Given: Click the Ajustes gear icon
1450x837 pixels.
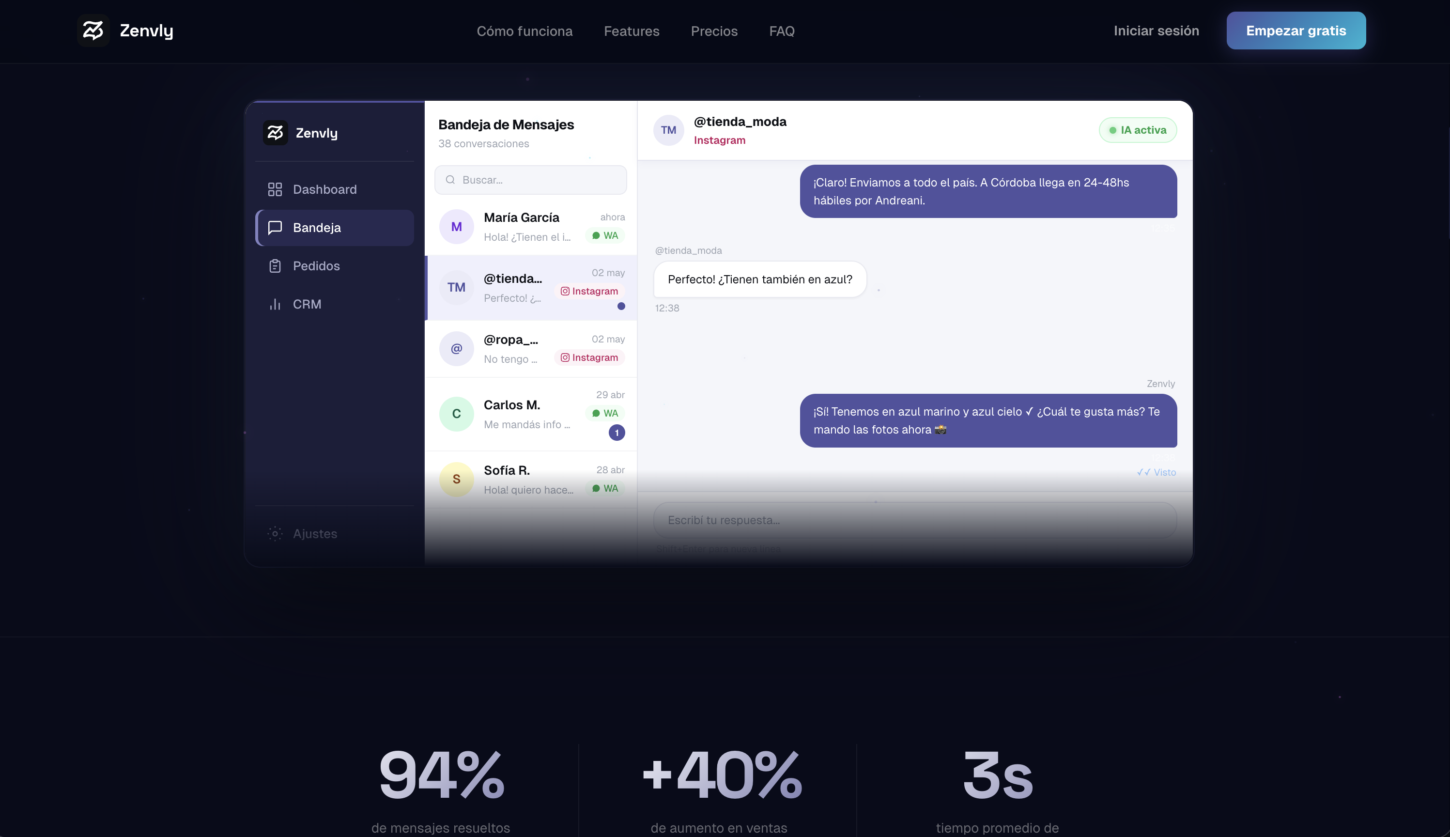Looking at the screenshot, I should 275,533.
